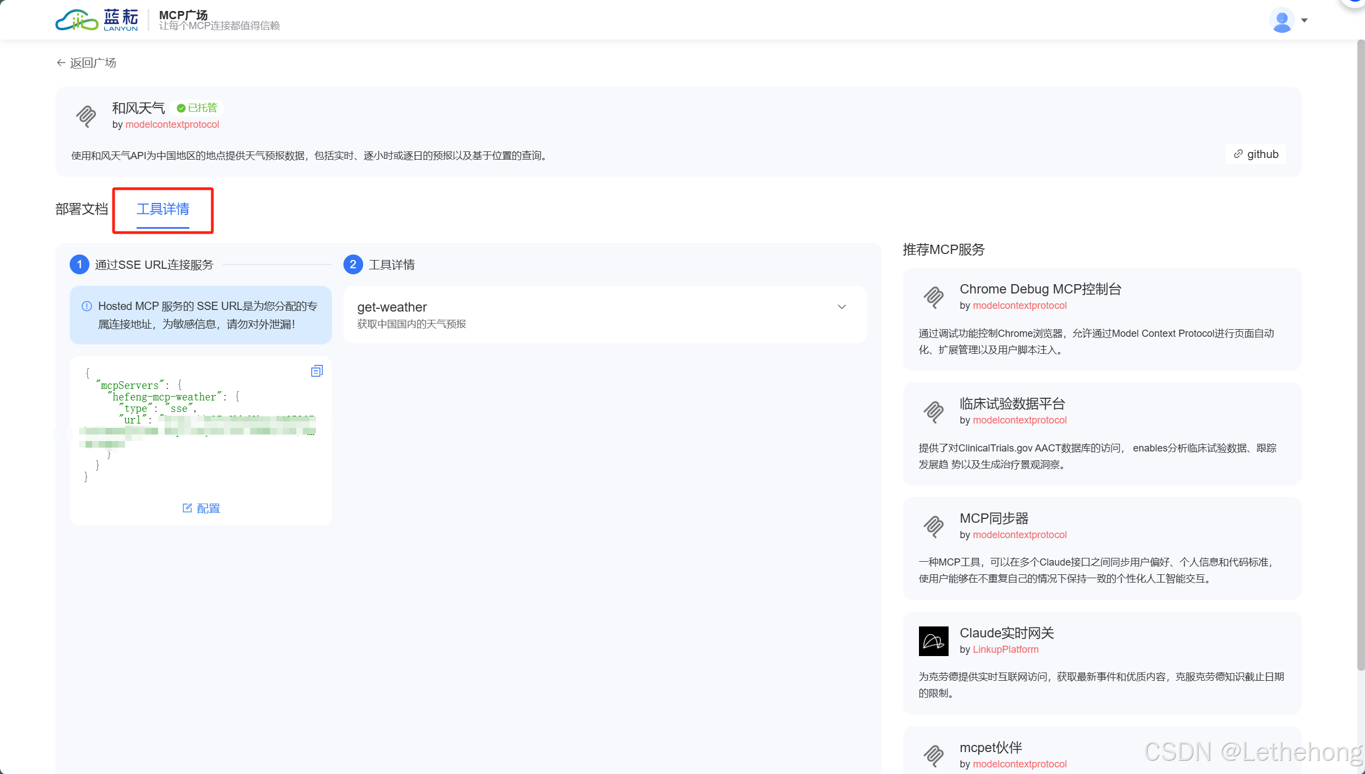
Task: Click the 配置 edit button
Action: [x=201, y=509]
